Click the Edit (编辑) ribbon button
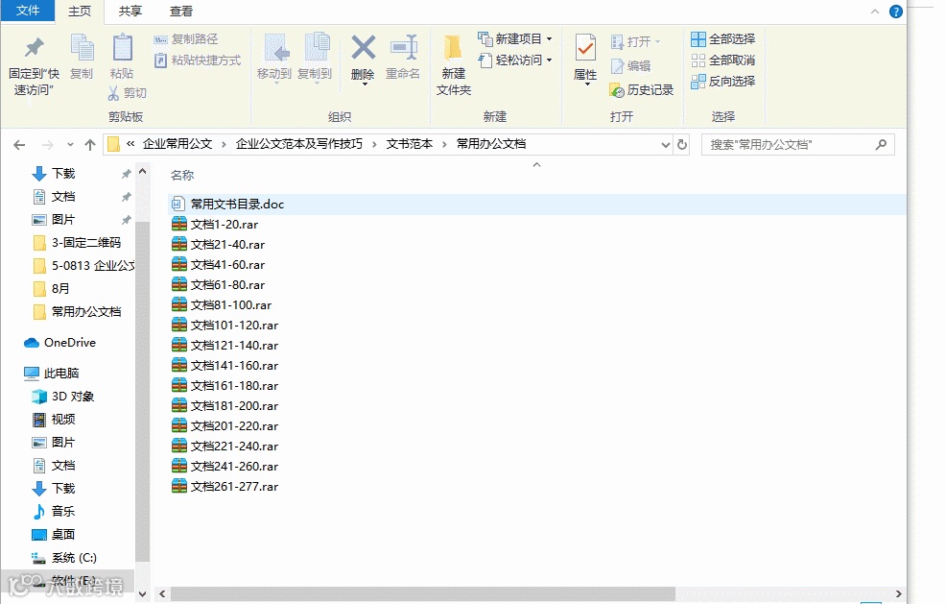The image size is (946, 604). click(x=630, y=66)
